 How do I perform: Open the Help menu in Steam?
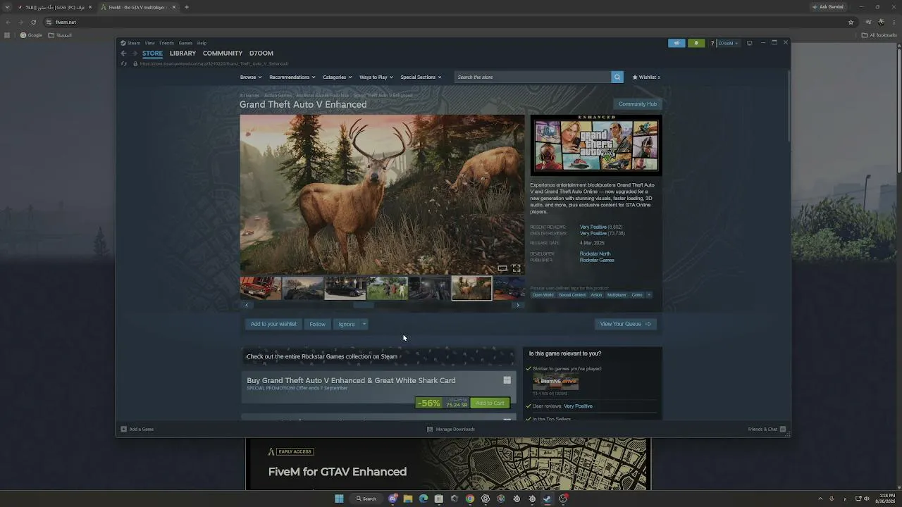click(202, 43)
